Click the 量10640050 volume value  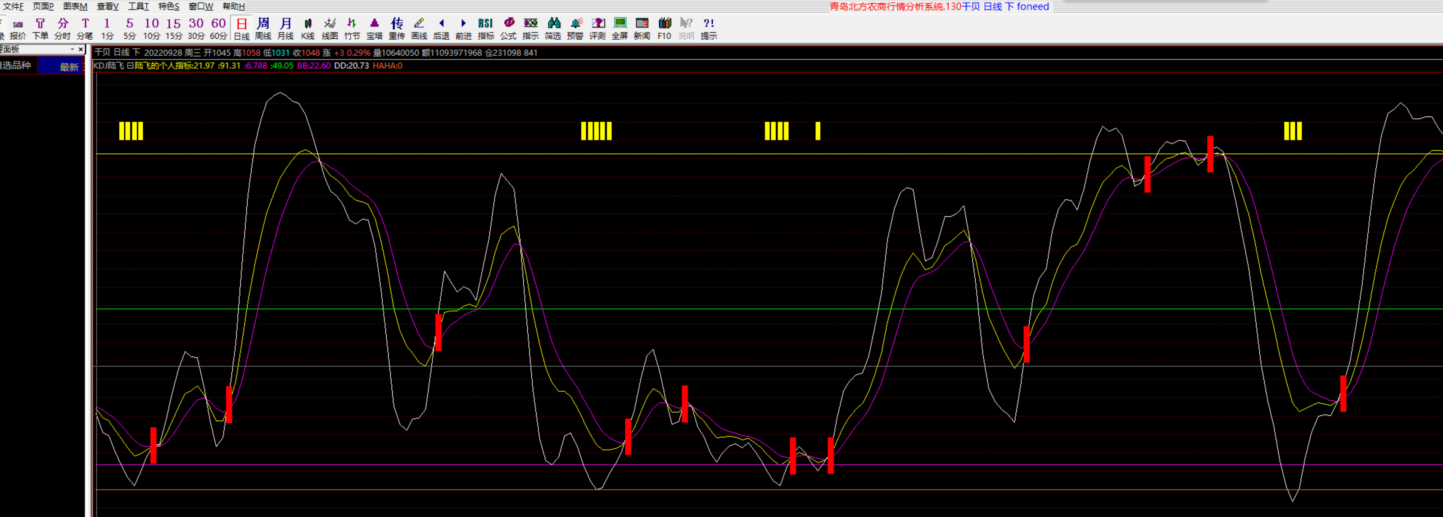(396, 53)
